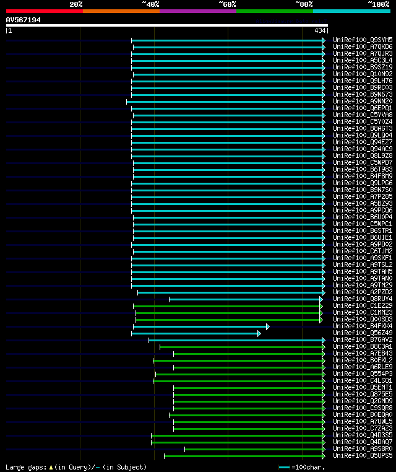Click the cyan alignment bar for UniRef100_A9NN20
Screen dimensions: 396x472
(225, 102)
